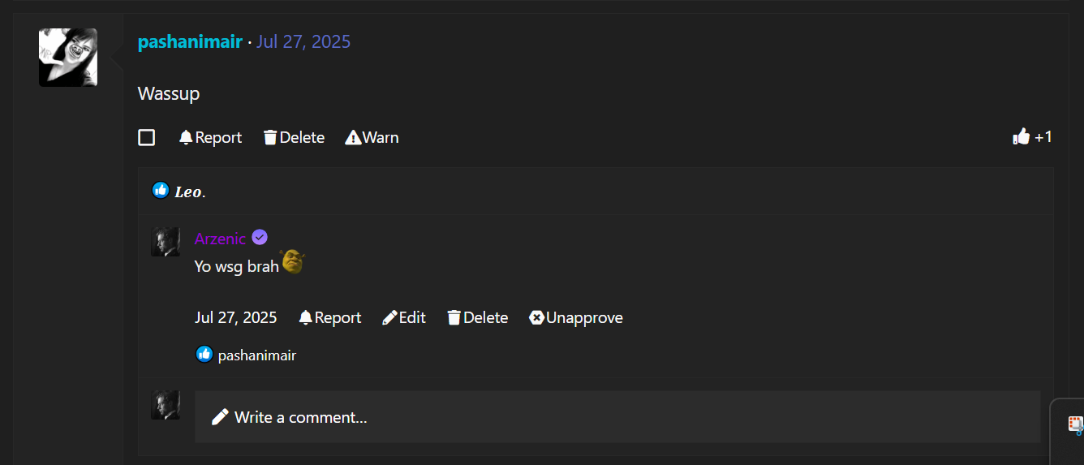Delete Arzenic's comment
Screen dimensions: 1084x465
(477, 318)
